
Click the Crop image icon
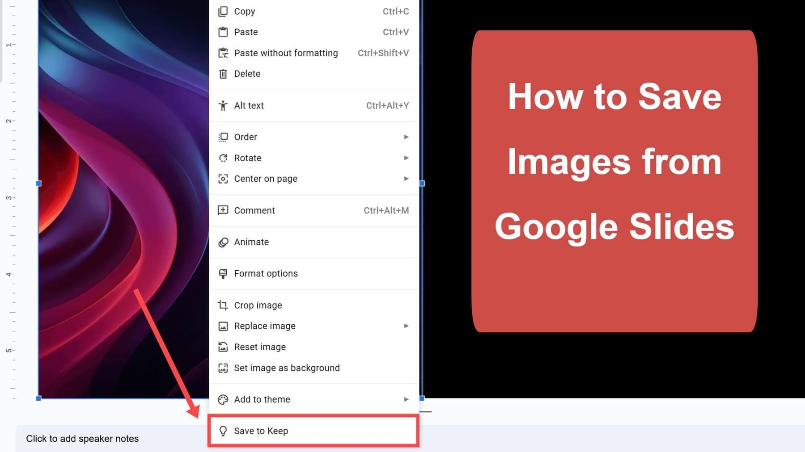(223, 305)
